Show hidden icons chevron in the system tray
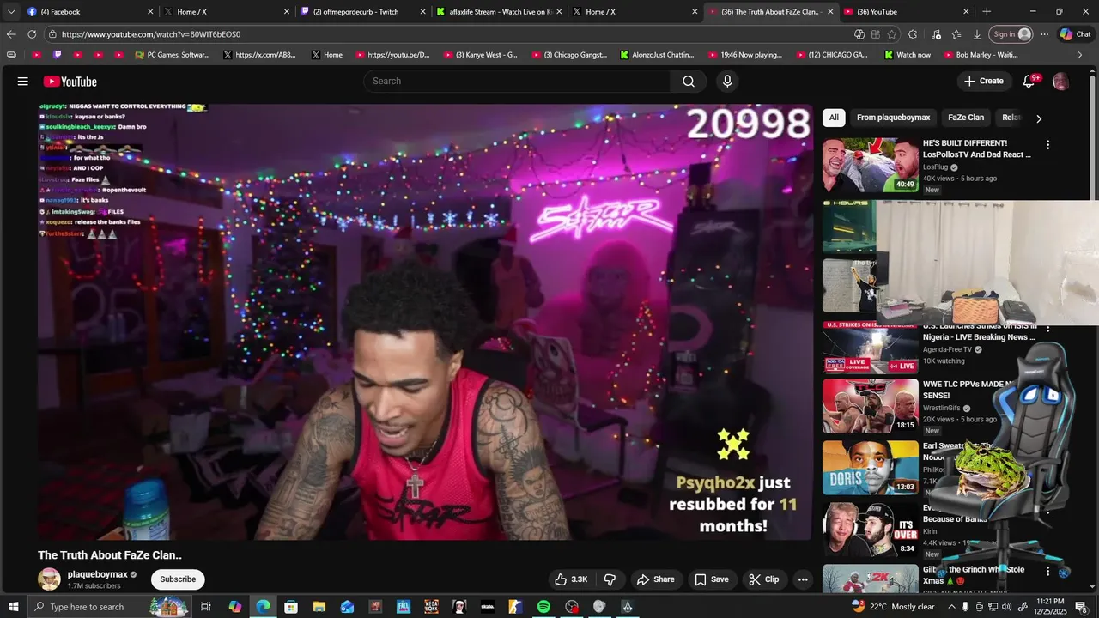 pos(951,607)
